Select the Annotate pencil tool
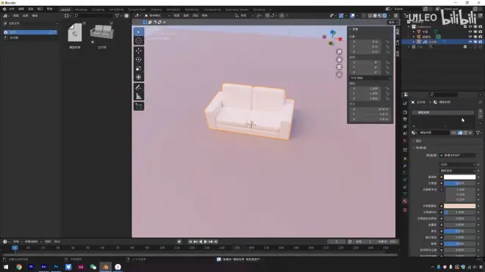This screenshot has width=485, height=272. pyautogui.click(x=139, y=87)
